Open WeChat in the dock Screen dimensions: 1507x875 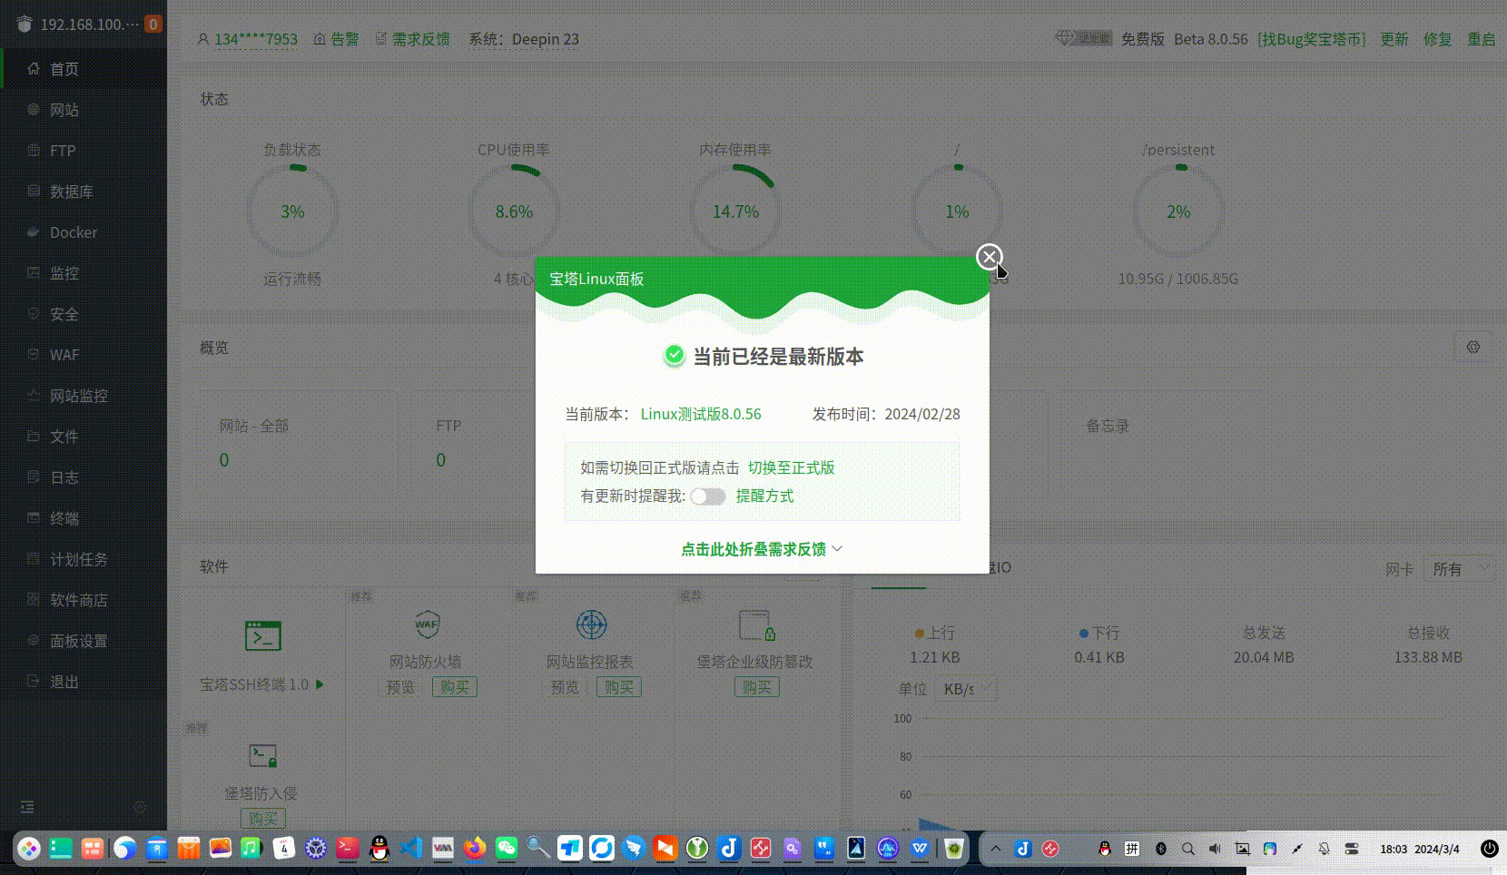507,849
